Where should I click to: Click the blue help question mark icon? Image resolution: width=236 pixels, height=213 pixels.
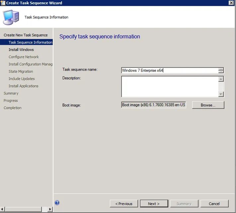click(57, 203)
